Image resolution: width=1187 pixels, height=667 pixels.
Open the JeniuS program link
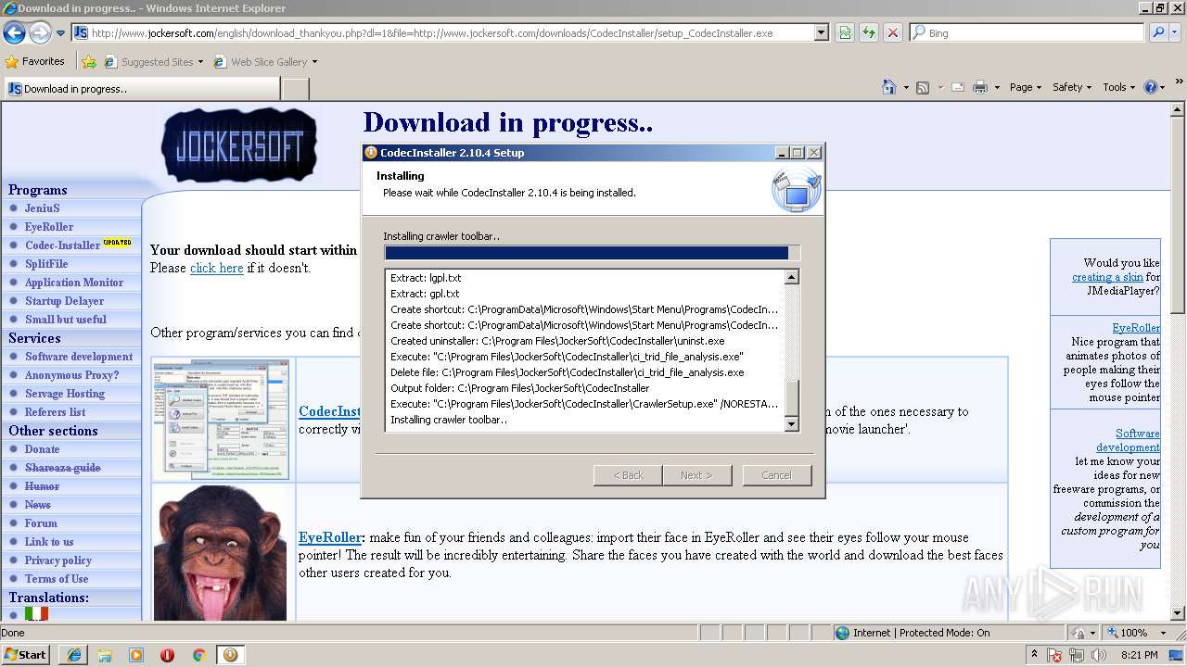42,208
